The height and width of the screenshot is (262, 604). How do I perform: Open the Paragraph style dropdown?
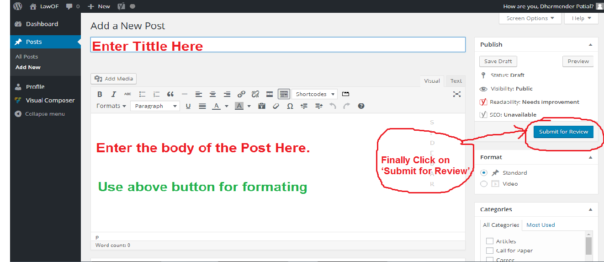tap(155, 106)
